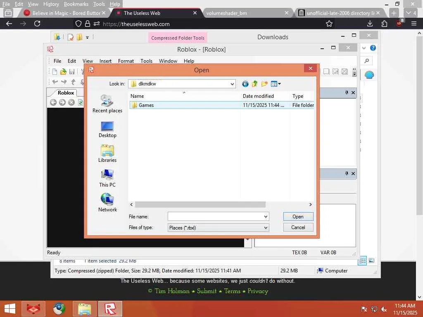Open Downloads quick access toolbar dropdown

click(x=88, y=38)
